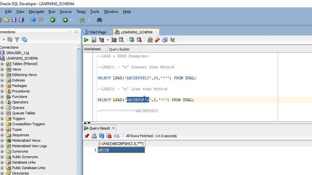
Task: Close the Query Result tab
Action: tap(113, 128)
